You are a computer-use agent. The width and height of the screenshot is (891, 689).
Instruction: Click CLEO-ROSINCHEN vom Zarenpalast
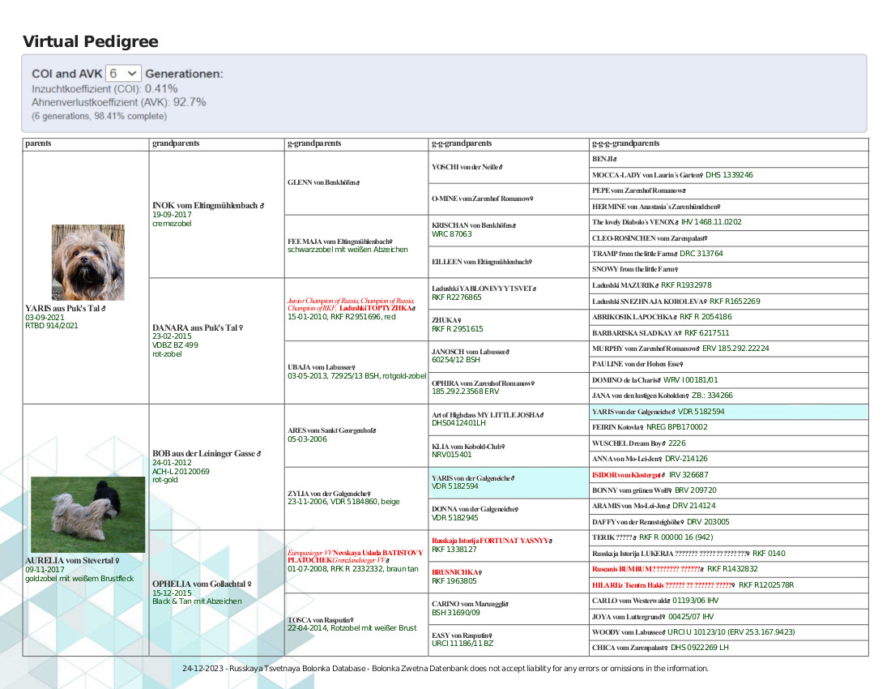click(650, 238)
